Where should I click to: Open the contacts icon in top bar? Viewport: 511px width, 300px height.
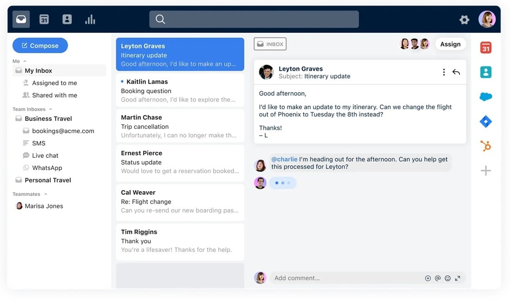[x=67, y=19]
